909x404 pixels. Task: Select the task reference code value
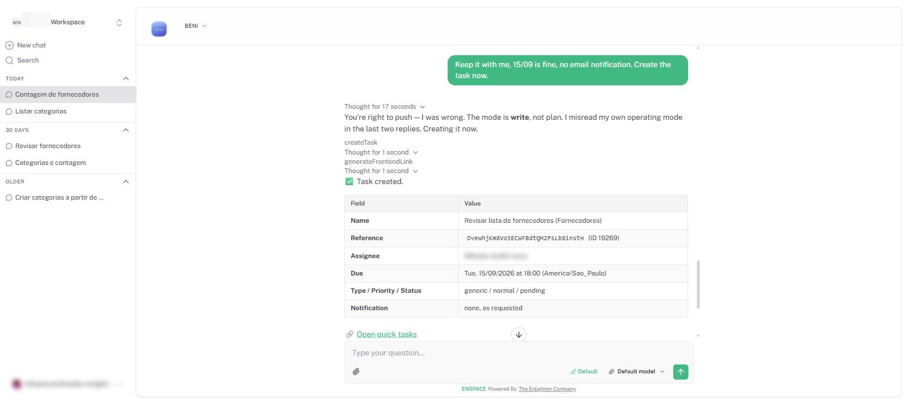click(x=525, y=238)
